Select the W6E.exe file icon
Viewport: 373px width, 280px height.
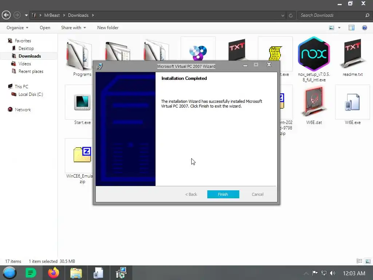click(353, 102)
